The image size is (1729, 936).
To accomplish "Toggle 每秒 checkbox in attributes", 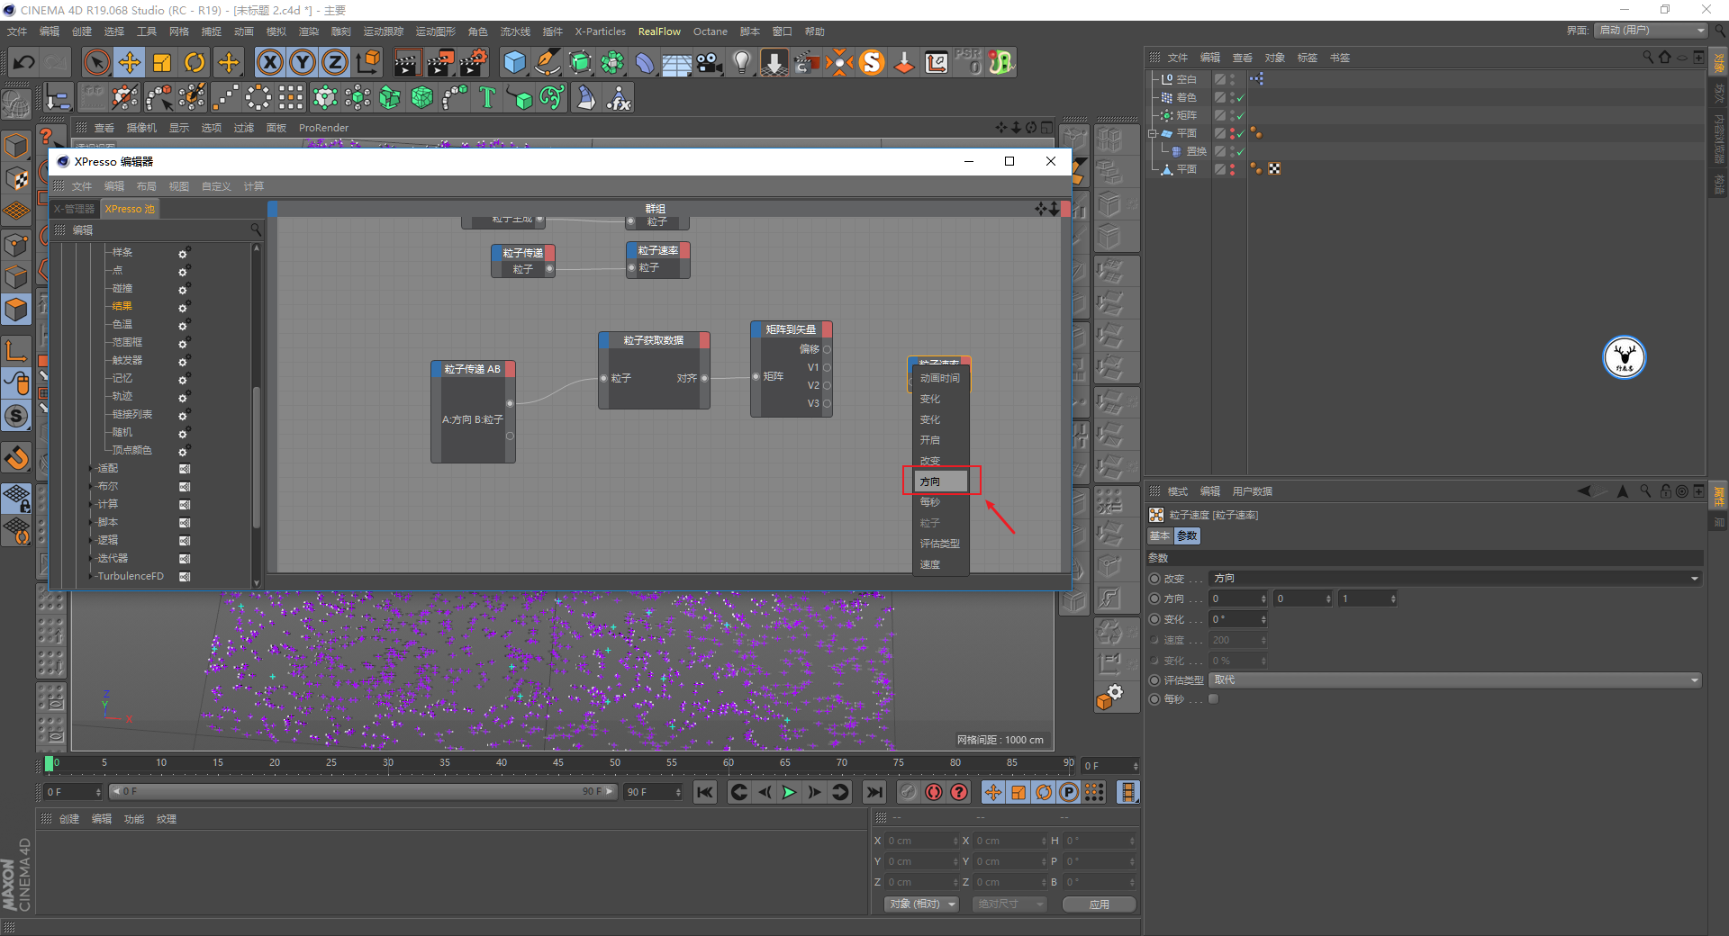I will click(x=1214, y=699).
